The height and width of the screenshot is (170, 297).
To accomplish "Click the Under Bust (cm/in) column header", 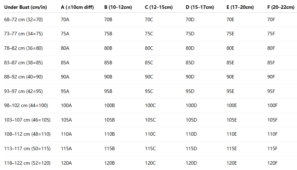I will (x=24, y=7).
